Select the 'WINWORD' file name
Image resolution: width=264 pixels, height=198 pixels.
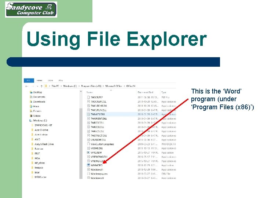click(x=97, y=165)
